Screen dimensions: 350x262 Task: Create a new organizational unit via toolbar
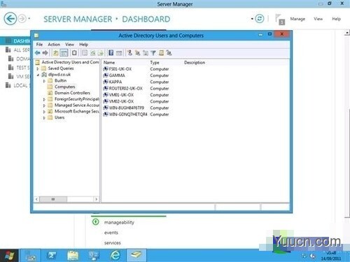(146, 53)
